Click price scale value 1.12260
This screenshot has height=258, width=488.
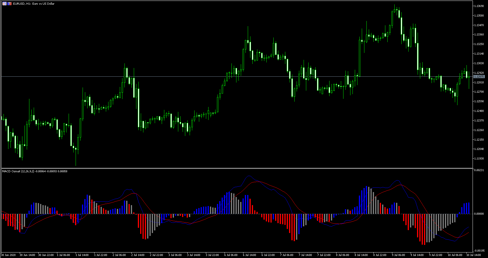479,130
